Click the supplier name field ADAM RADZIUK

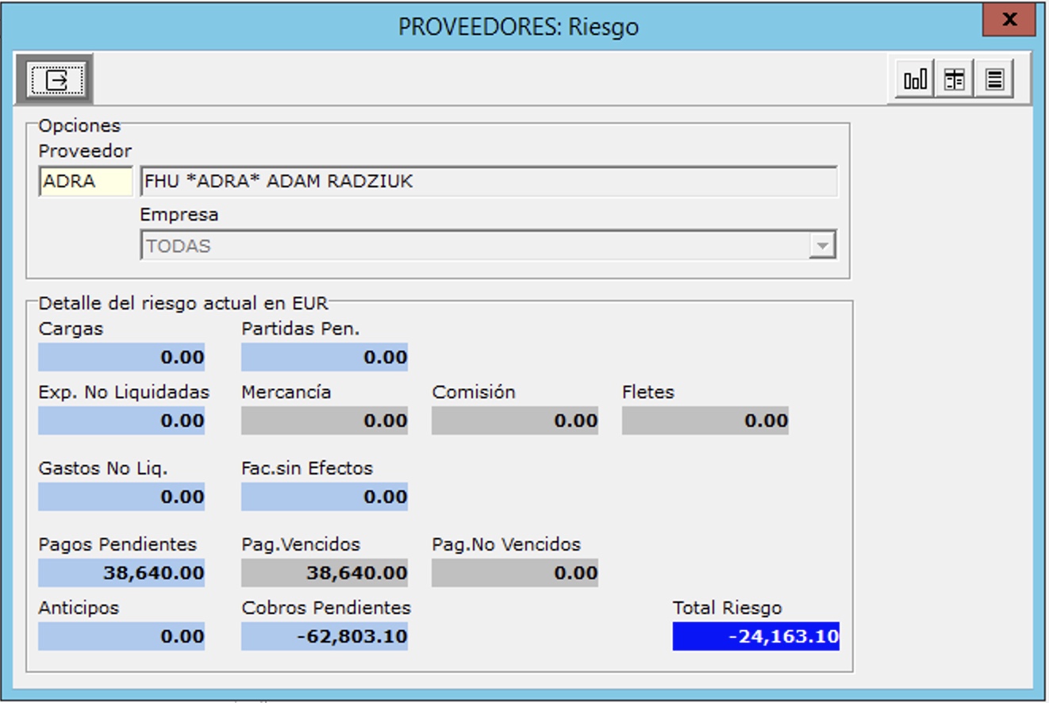[x=488, y=182]
